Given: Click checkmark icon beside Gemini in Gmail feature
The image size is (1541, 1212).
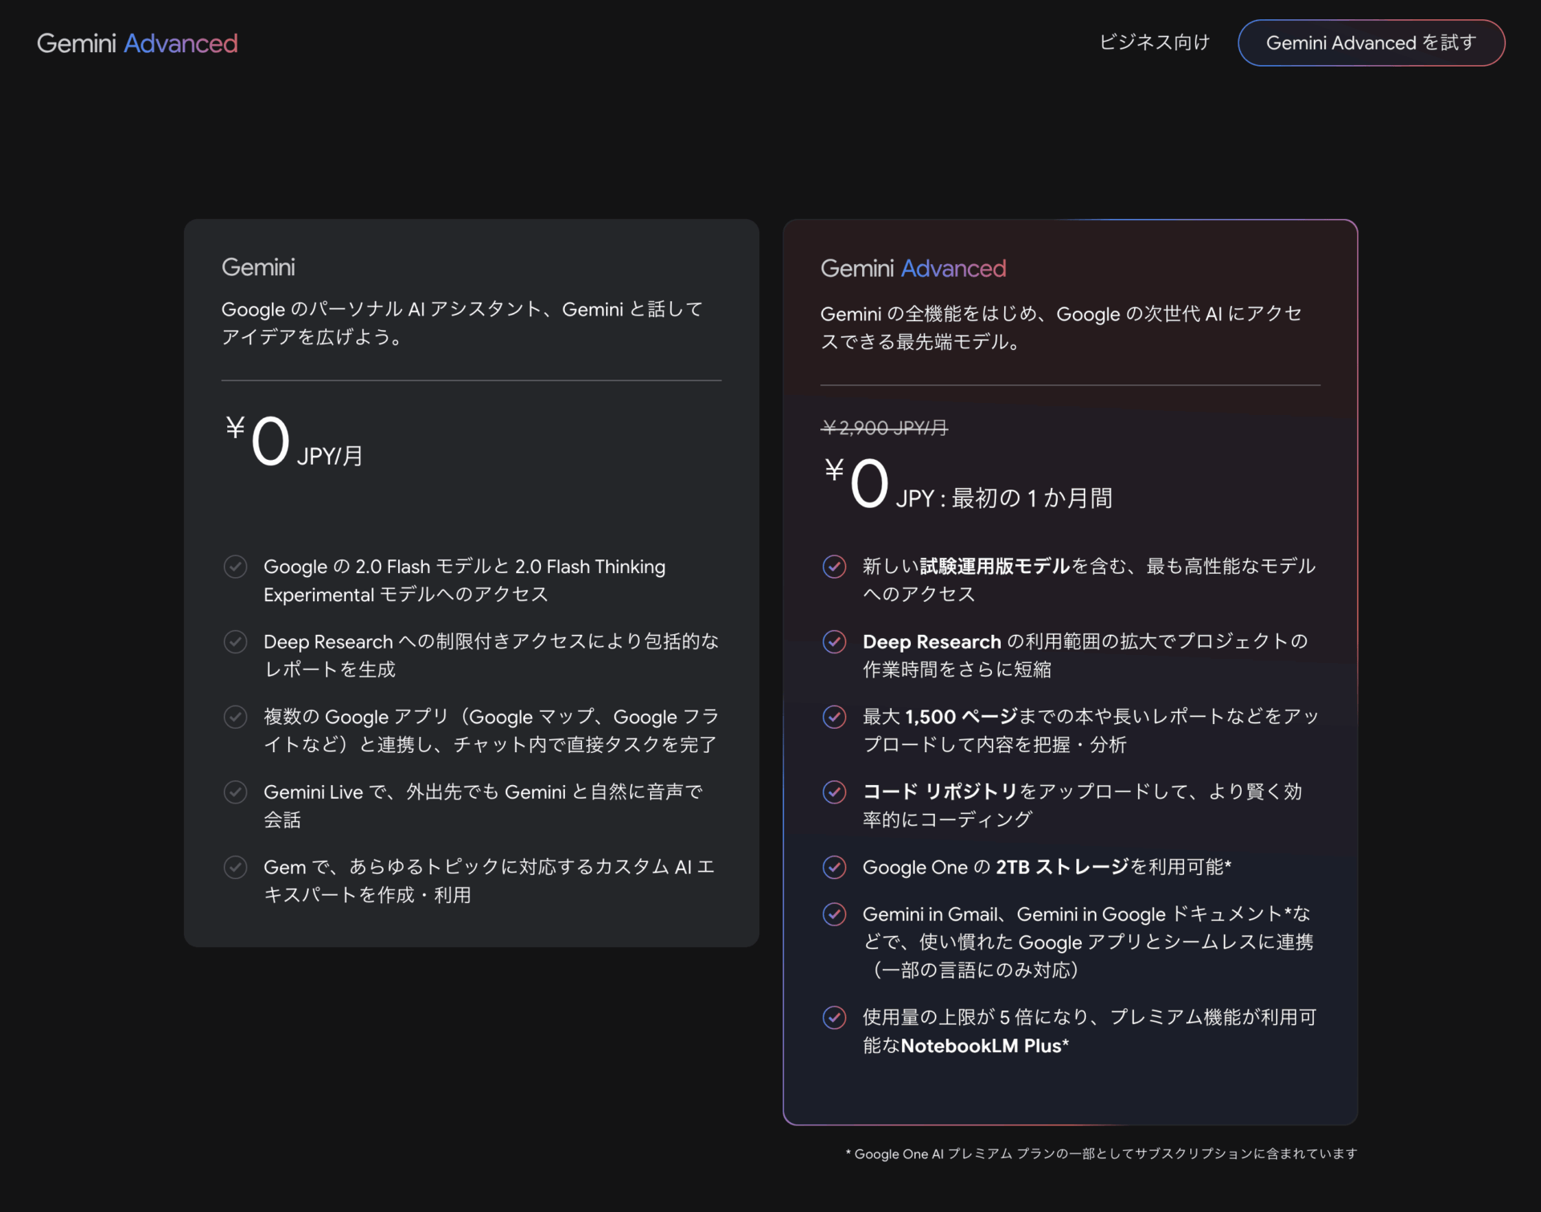Looking at the screenshot, I should [x=834, y=914].
